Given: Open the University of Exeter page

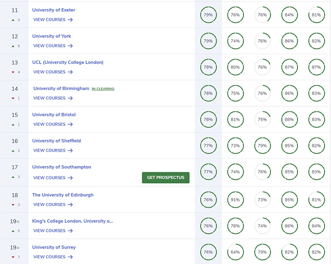Looking at the screenshot, I should tap(54, 10).
